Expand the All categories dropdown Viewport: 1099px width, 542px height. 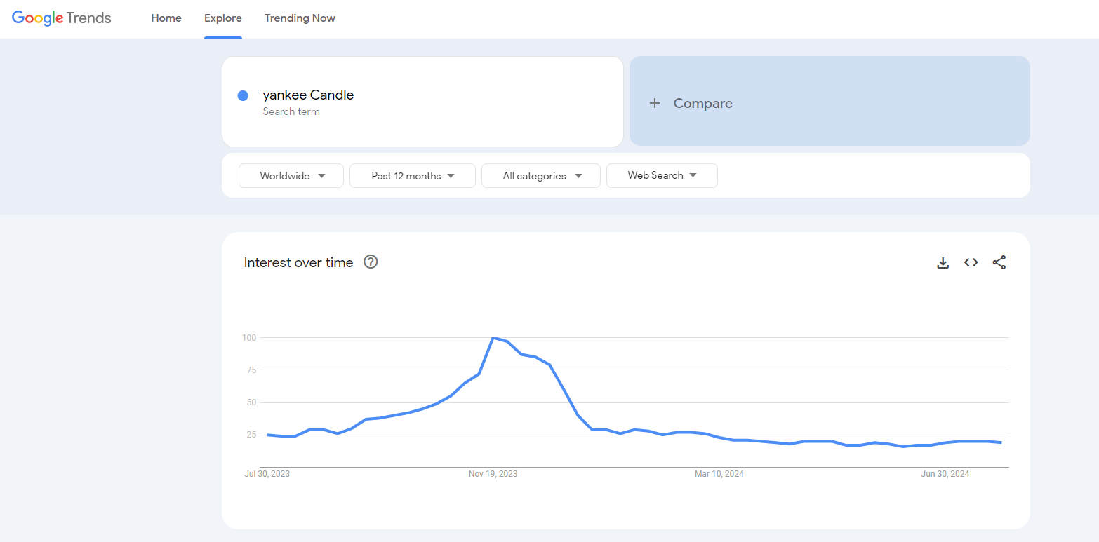541,176
